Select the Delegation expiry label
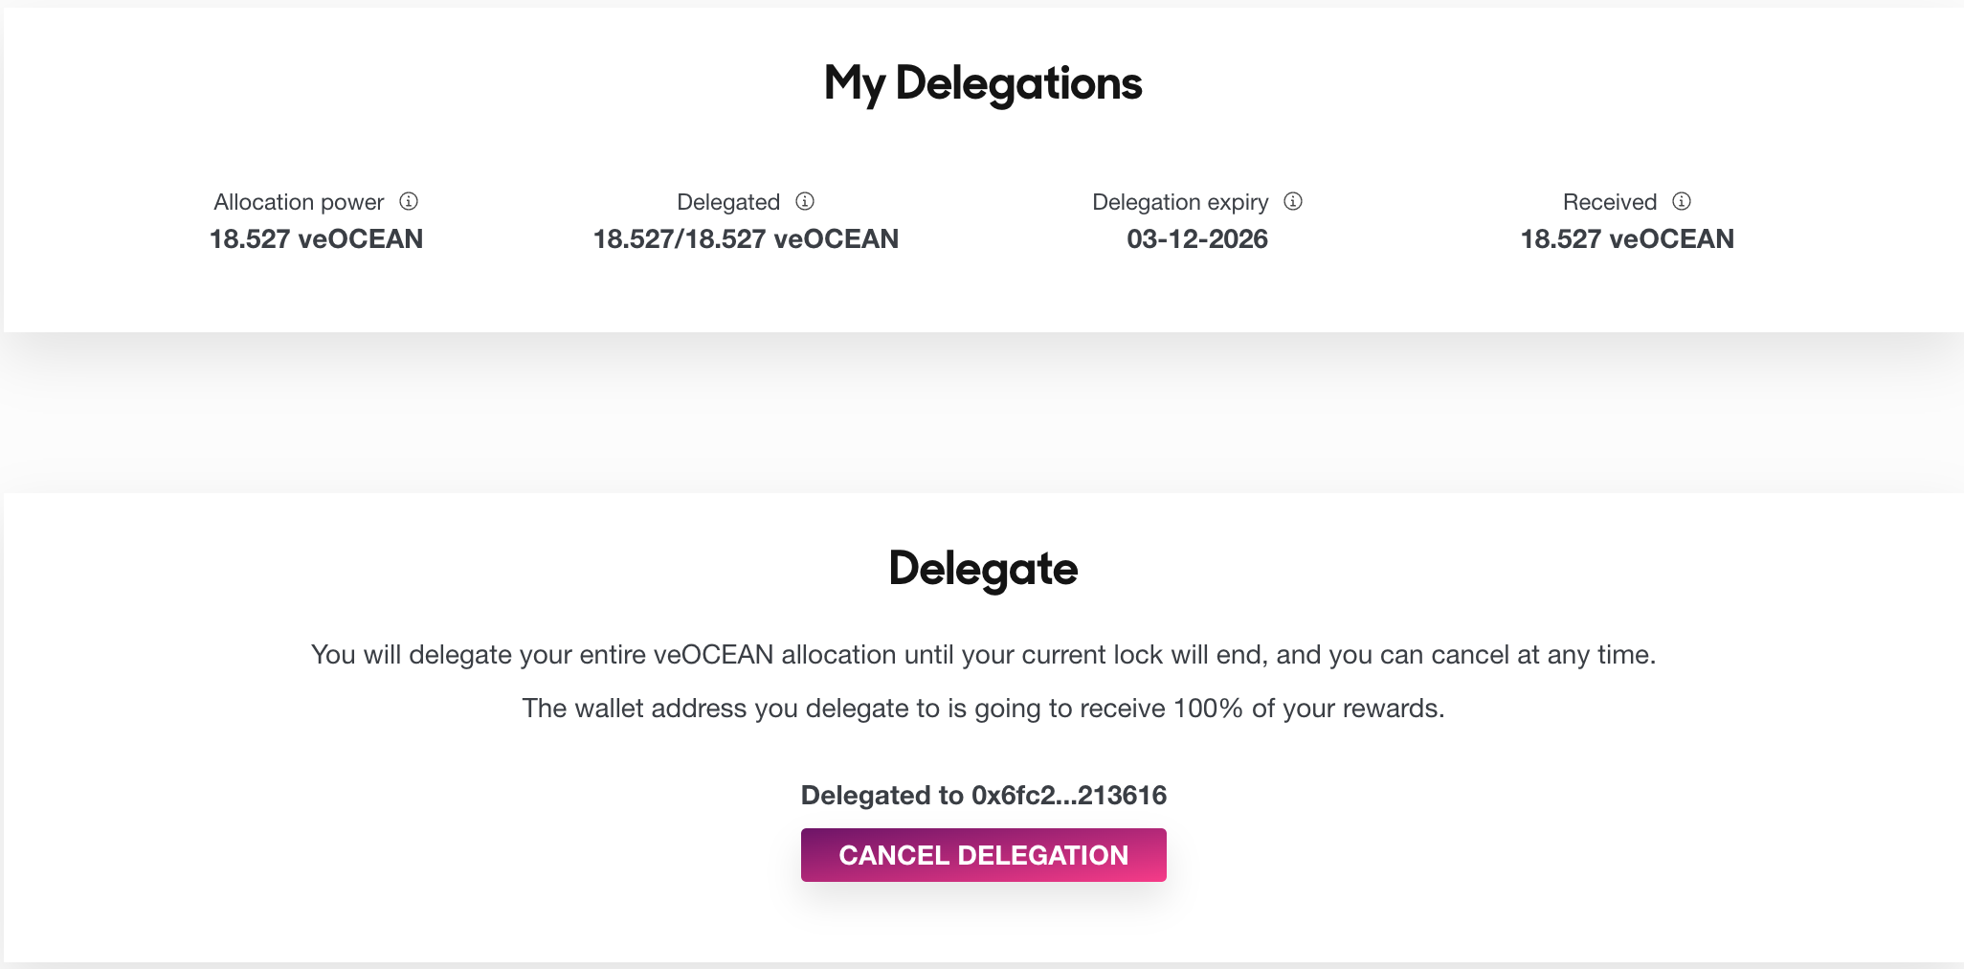The width and height of the screenshot is (1964, 969). [1180, 202]
